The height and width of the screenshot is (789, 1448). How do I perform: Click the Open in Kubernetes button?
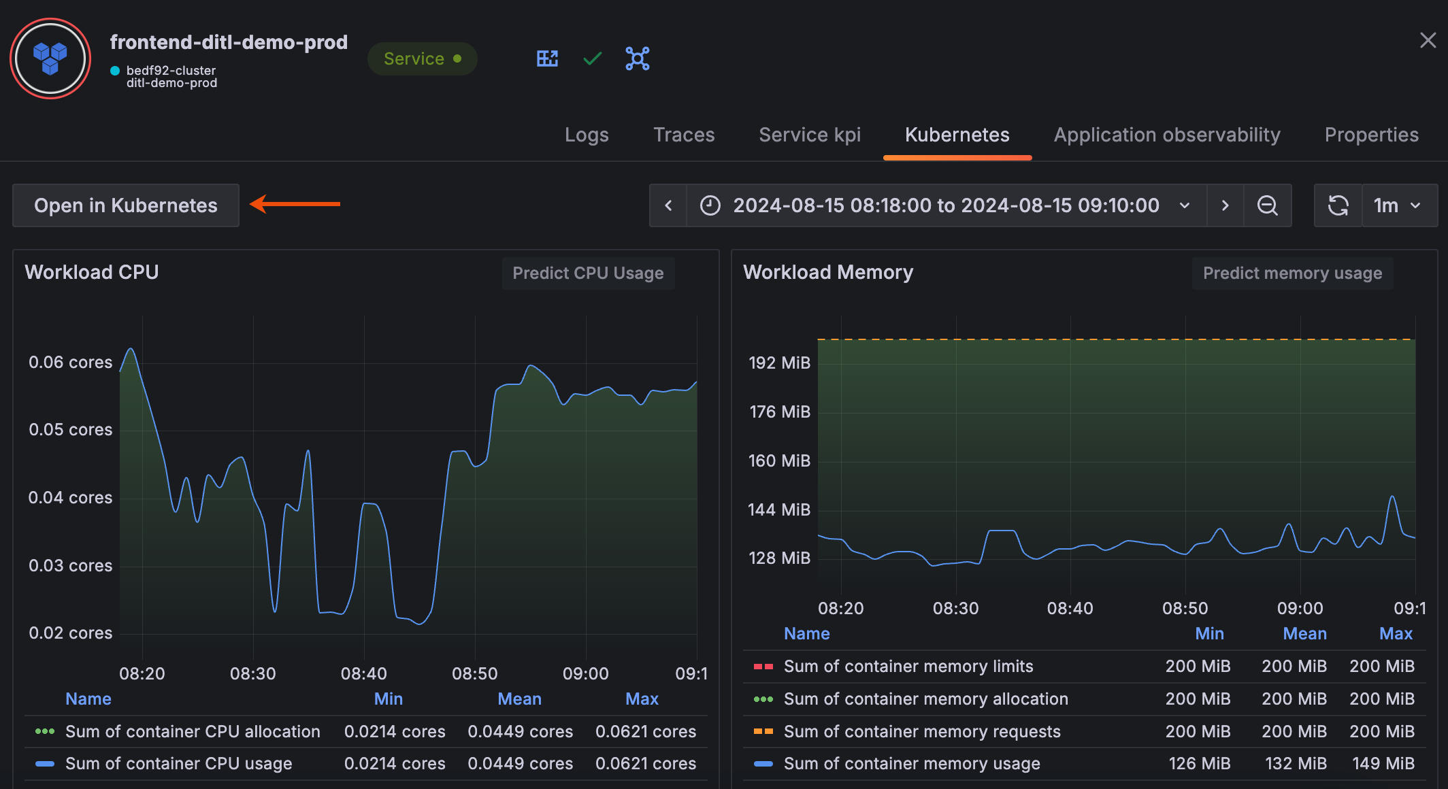(125, 205)
